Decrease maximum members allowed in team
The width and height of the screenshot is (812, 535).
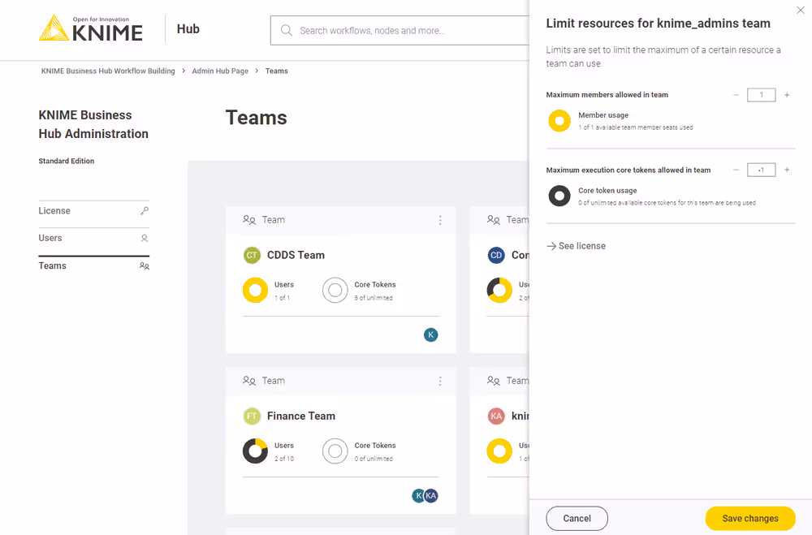point(736,95)
